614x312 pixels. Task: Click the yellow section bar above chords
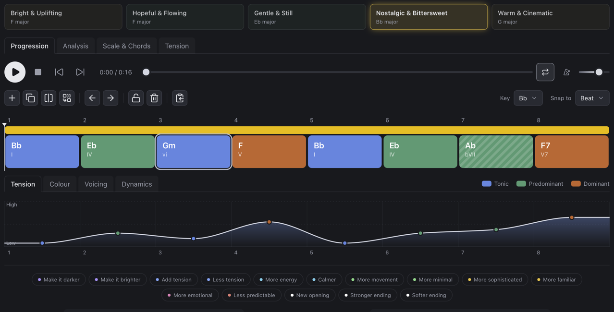(x=307, y=130)
